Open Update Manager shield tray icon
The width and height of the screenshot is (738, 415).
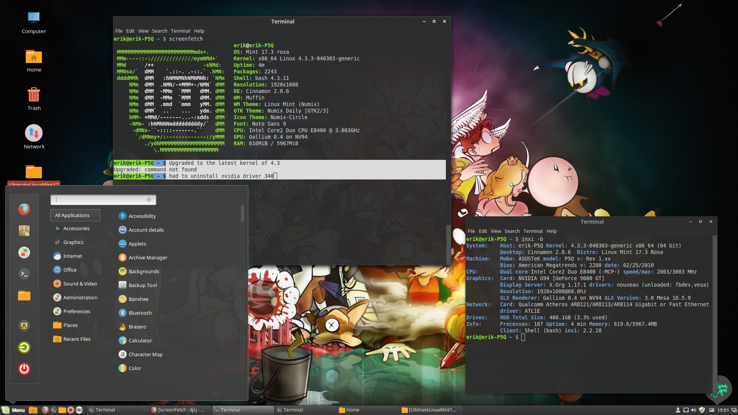point(702,410)
